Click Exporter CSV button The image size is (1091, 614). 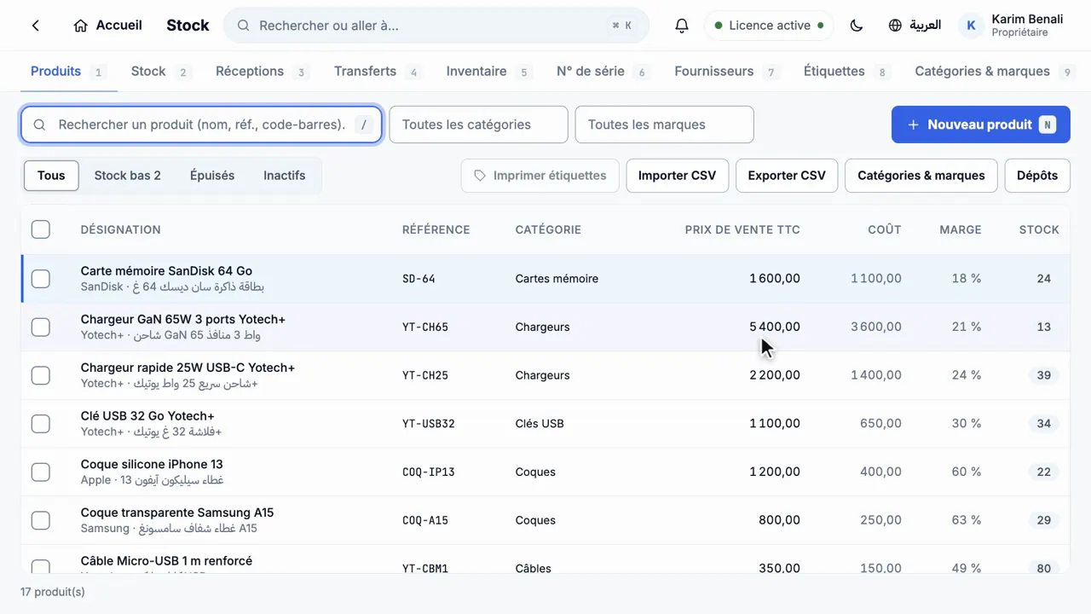point(787,176)
